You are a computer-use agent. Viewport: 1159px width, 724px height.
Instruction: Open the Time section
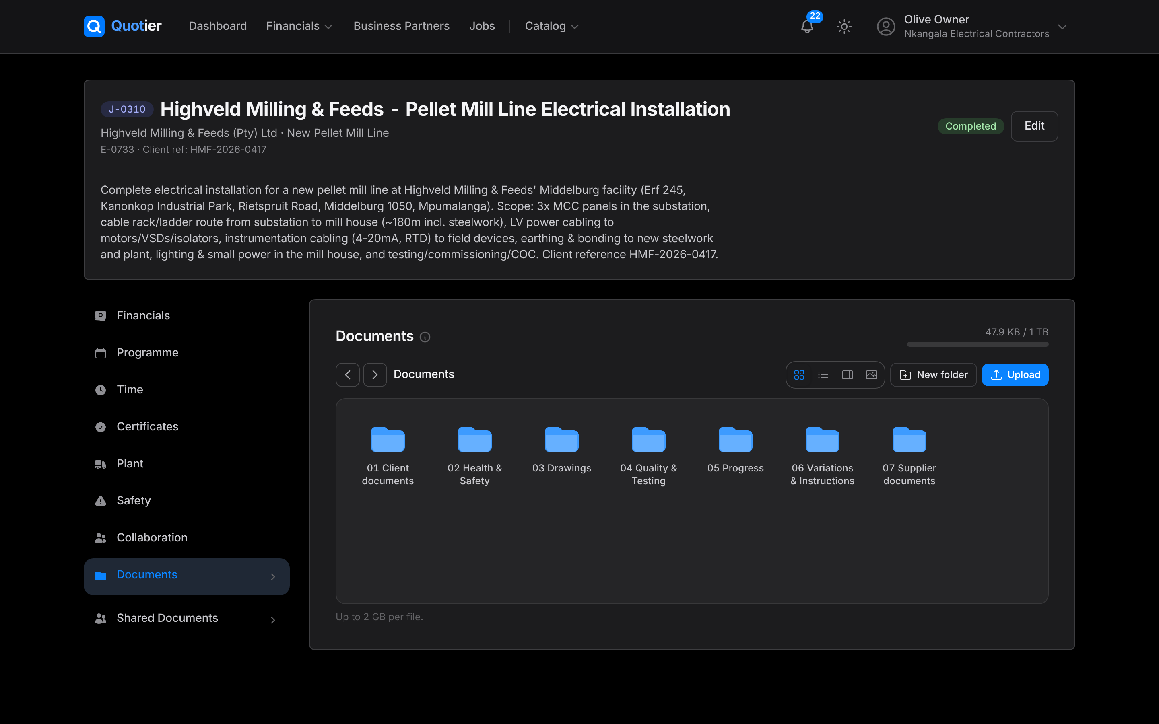[x=187, y=389]
